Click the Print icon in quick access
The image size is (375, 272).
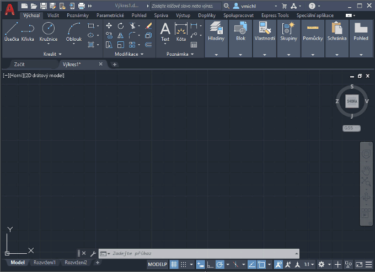(81, 6)
